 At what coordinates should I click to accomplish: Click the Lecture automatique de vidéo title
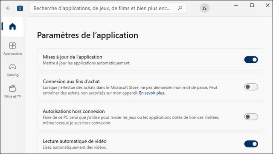75,141
